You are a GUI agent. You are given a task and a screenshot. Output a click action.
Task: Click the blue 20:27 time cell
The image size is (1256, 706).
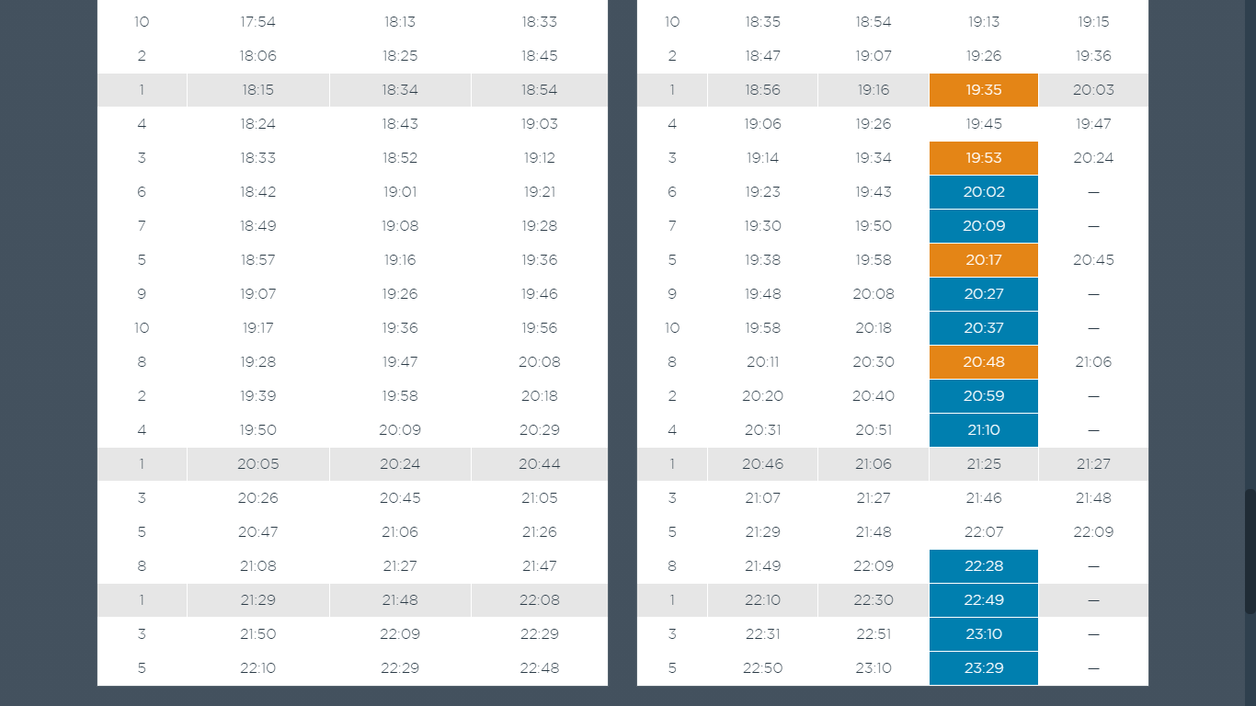(x=984, y=294)
